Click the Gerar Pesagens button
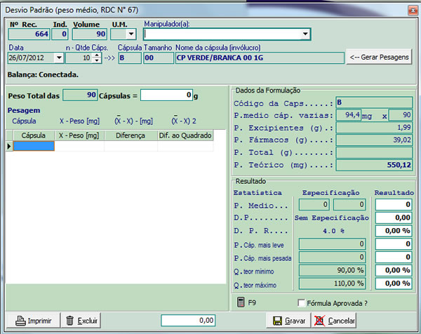Viewport: 421px width, 334px height. click(379, 57)
